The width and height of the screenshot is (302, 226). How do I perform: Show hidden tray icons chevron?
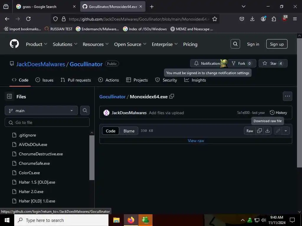[243, 220]
